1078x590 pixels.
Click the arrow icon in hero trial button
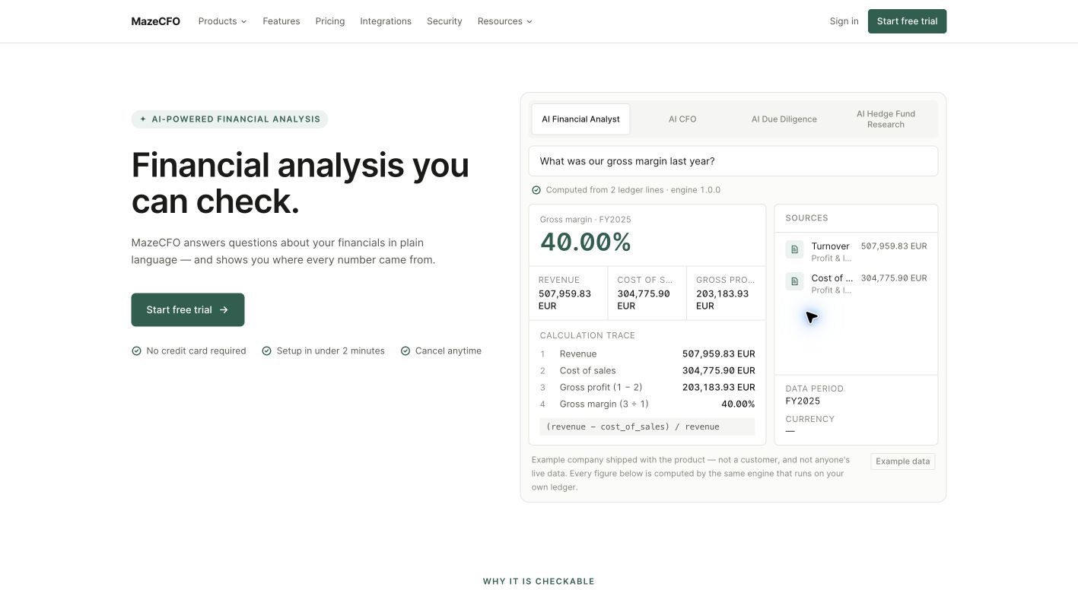(224, 309)
